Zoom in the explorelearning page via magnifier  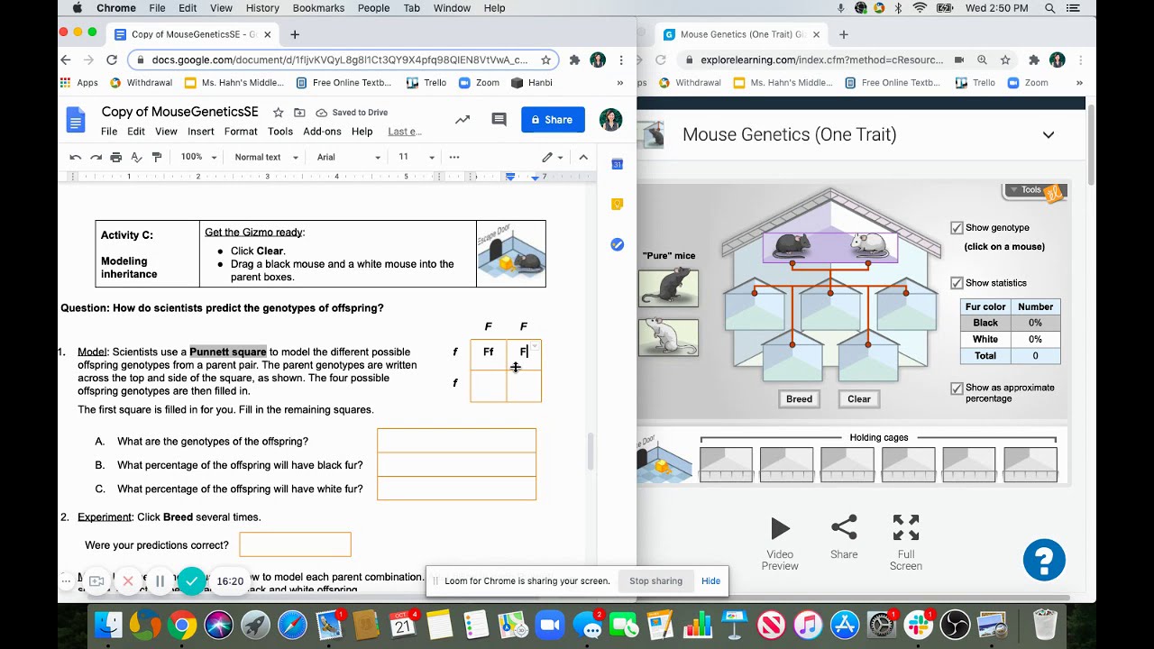coord(982,60)
